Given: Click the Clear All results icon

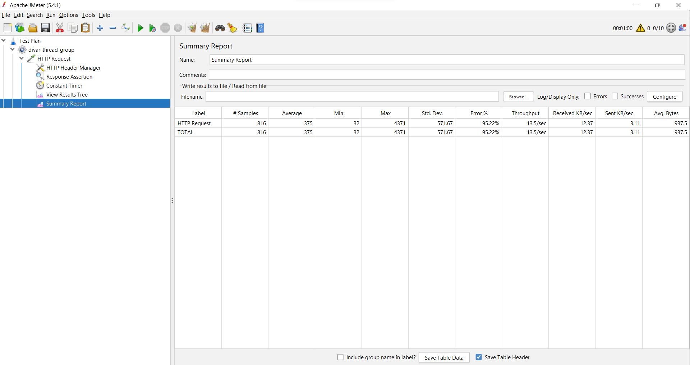Looking at the screenshot, I should coord(205,28).
